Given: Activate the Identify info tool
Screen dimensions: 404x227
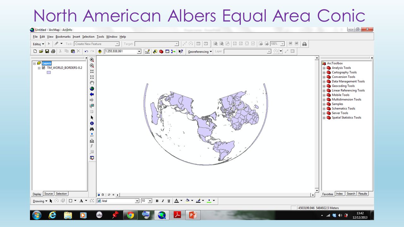Looking at the screenshot, I should (x=92, y=123).
